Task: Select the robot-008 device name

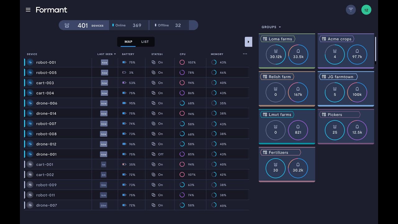Action: (46, 134)
